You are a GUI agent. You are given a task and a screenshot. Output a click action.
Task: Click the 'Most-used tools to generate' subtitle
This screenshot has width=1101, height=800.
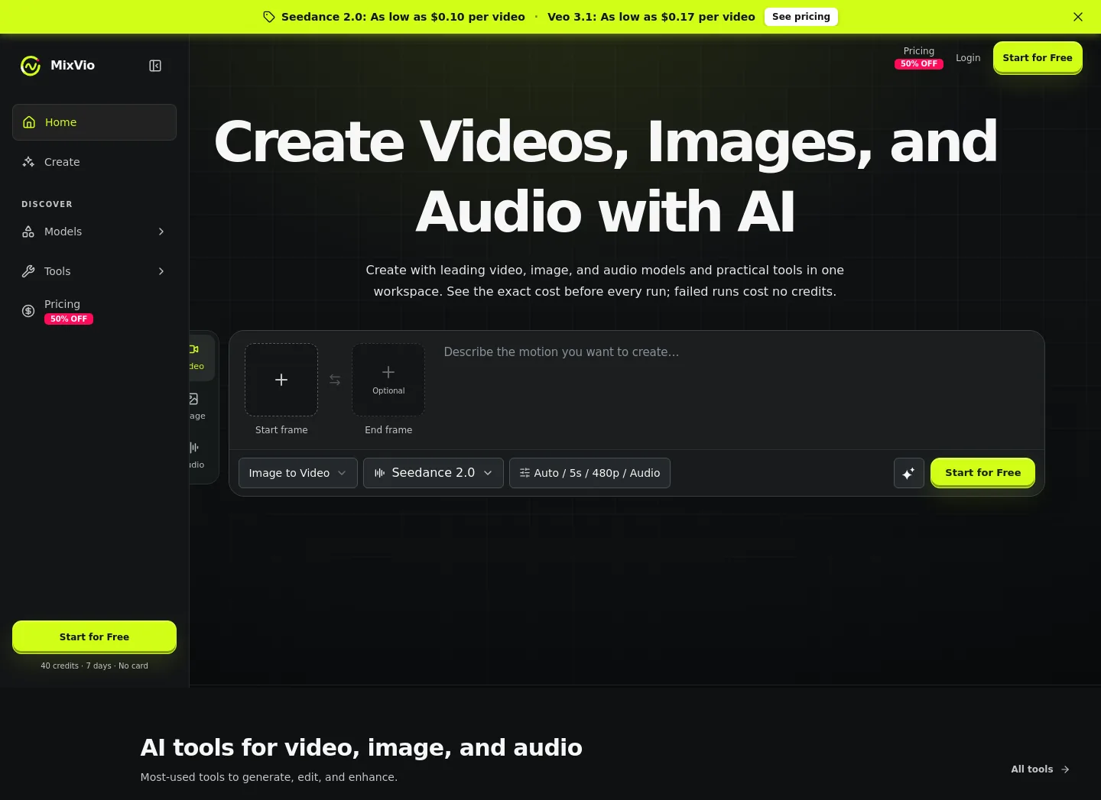click(x=269, y=777)
